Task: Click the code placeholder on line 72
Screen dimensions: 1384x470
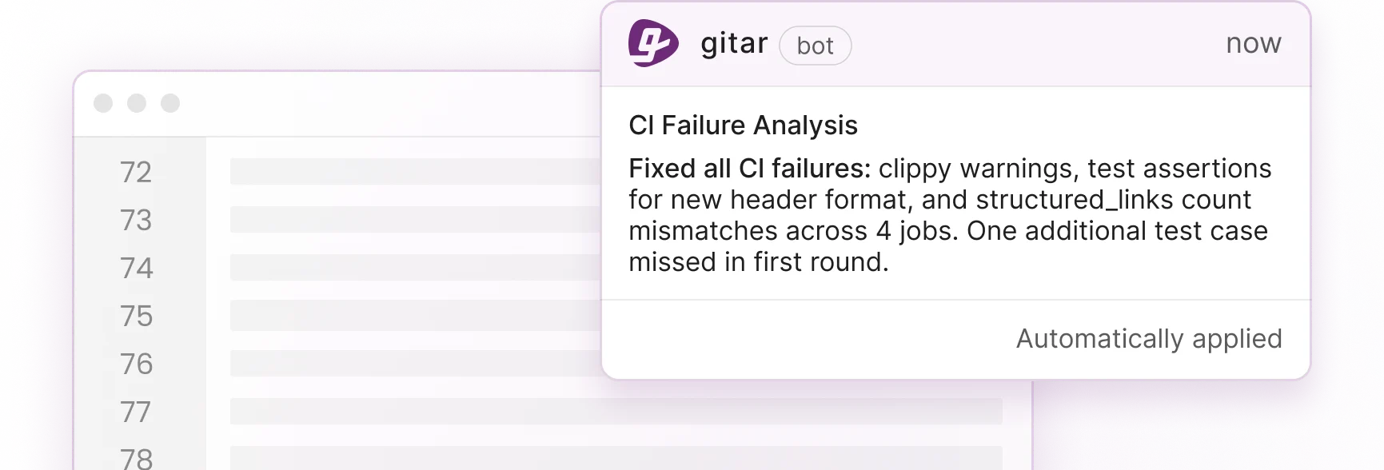Action: click(x=416, y=172)
